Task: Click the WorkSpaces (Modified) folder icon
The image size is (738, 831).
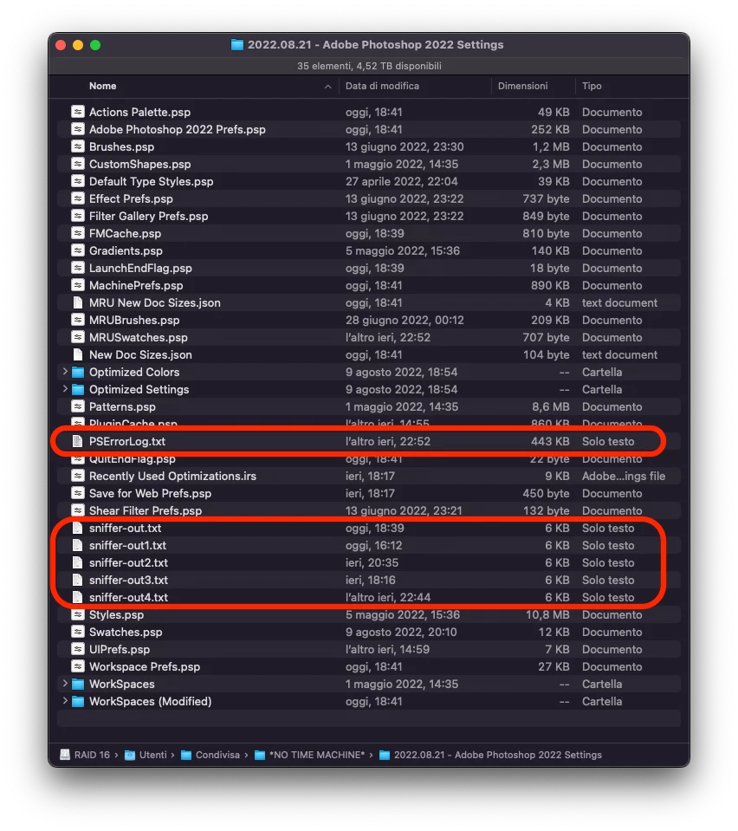Action: point(78,702)
